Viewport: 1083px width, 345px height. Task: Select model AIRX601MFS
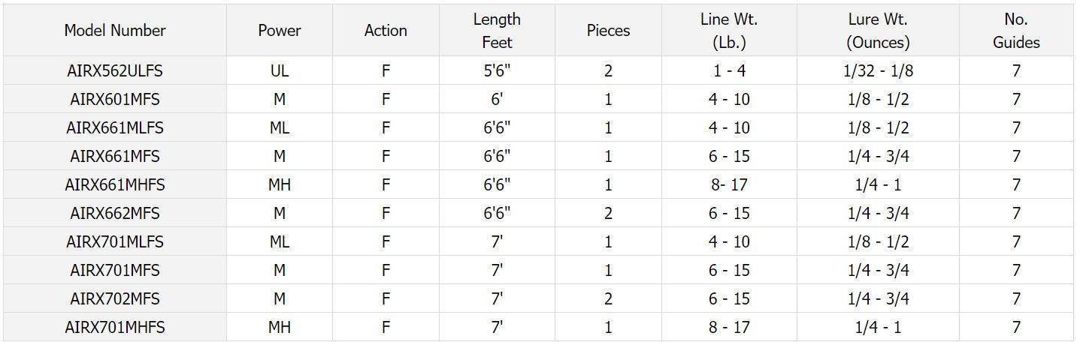[115, 100]
